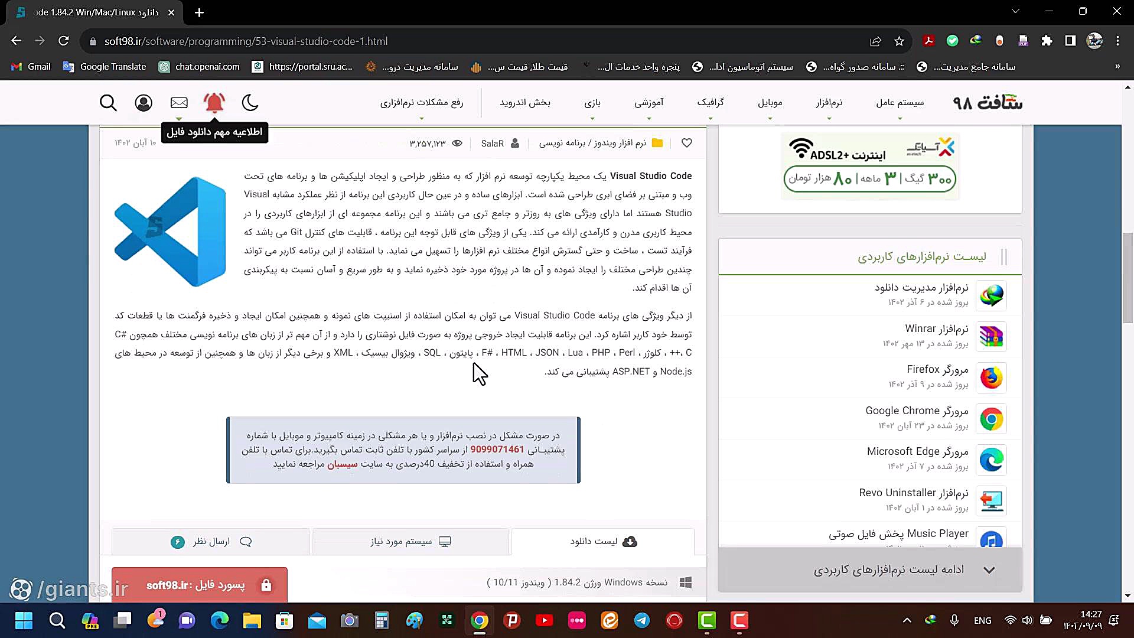Open the ارسال نظر comments tab
This screenshot has width=1134, height=638.
click(x=211, y=542)
